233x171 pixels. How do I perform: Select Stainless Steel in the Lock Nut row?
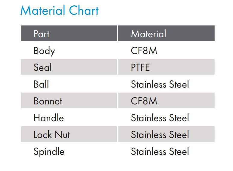[x=160, y=135]
